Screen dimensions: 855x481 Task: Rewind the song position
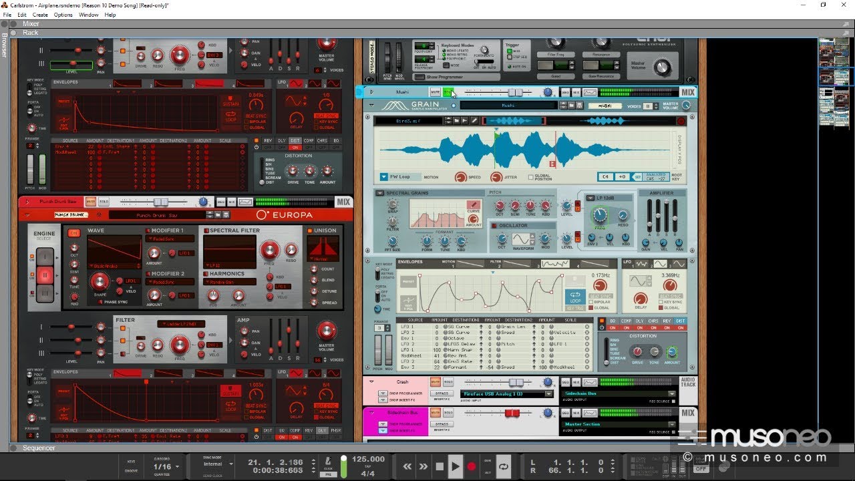click(x=407, y=466)
